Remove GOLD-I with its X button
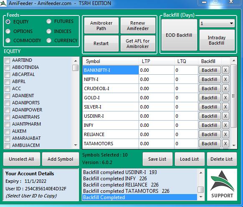Viewport: 243px width, 207px height. pyautogui.click(x=225, y=98)
